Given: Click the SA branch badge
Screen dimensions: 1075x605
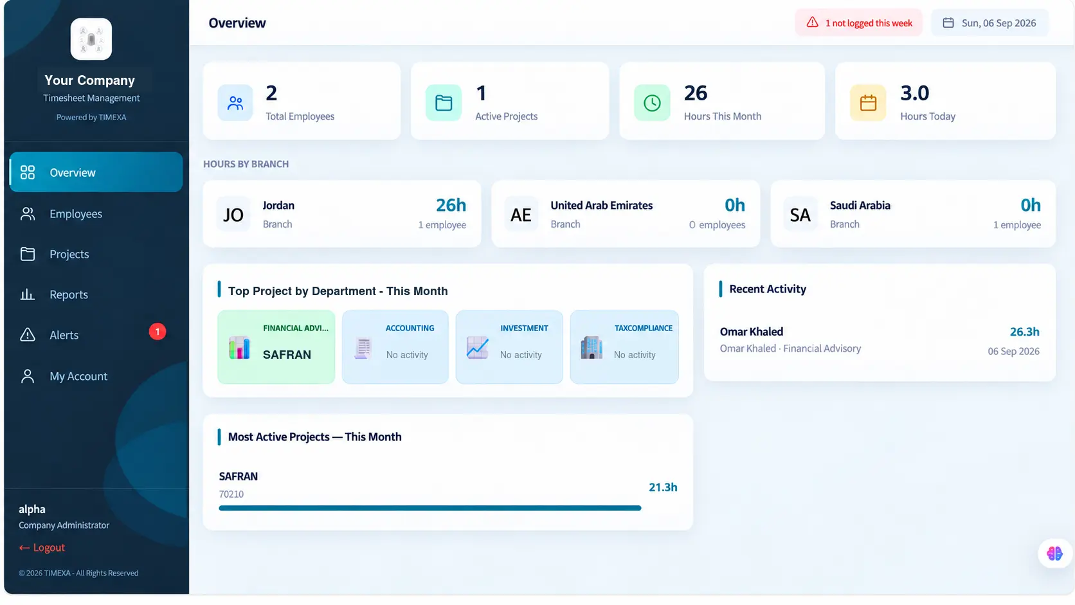Looking at the screenshot, I should pyautogui.click(x=800, y=214).
